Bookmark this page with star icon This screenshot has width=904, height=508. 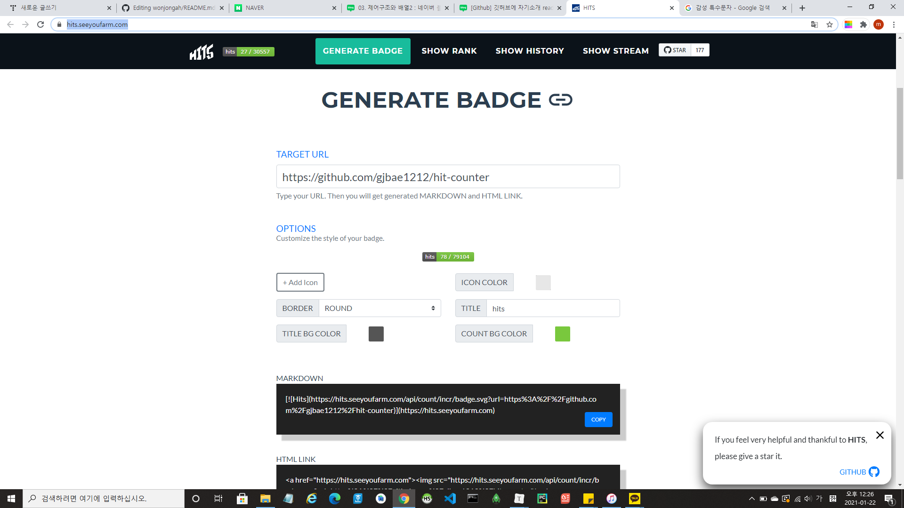coord(830,24)
